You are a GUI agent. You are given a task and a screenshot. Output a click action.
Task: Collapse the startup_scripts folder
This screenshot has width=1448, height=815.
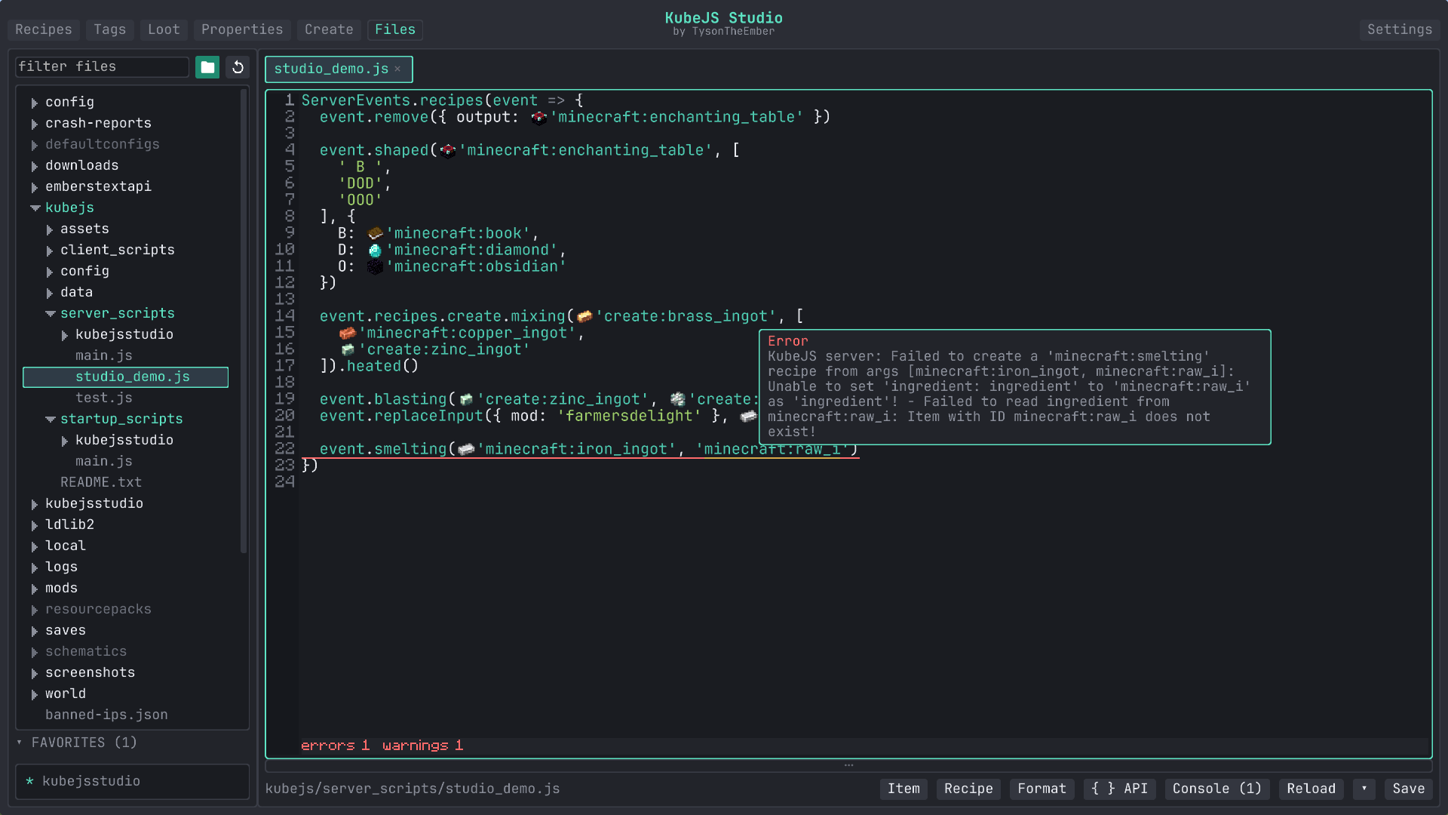50,419
